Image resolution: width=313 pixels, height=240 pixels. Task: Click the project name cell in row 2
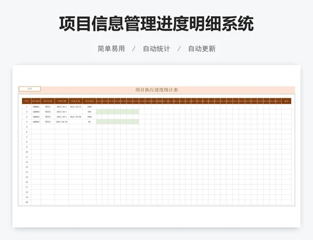click(48, 112)
